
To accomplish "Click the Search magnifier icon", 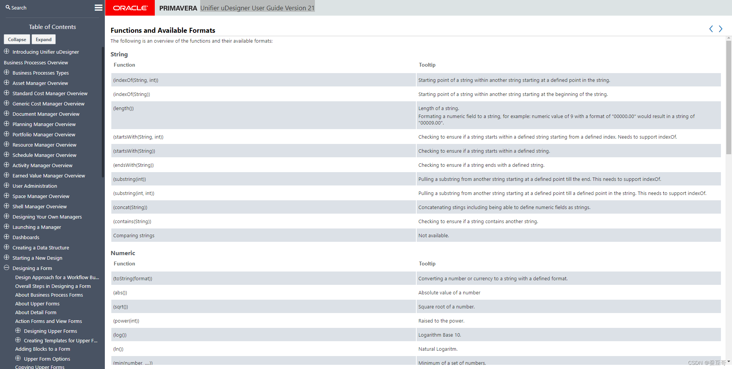I will (x=8, y=7).
